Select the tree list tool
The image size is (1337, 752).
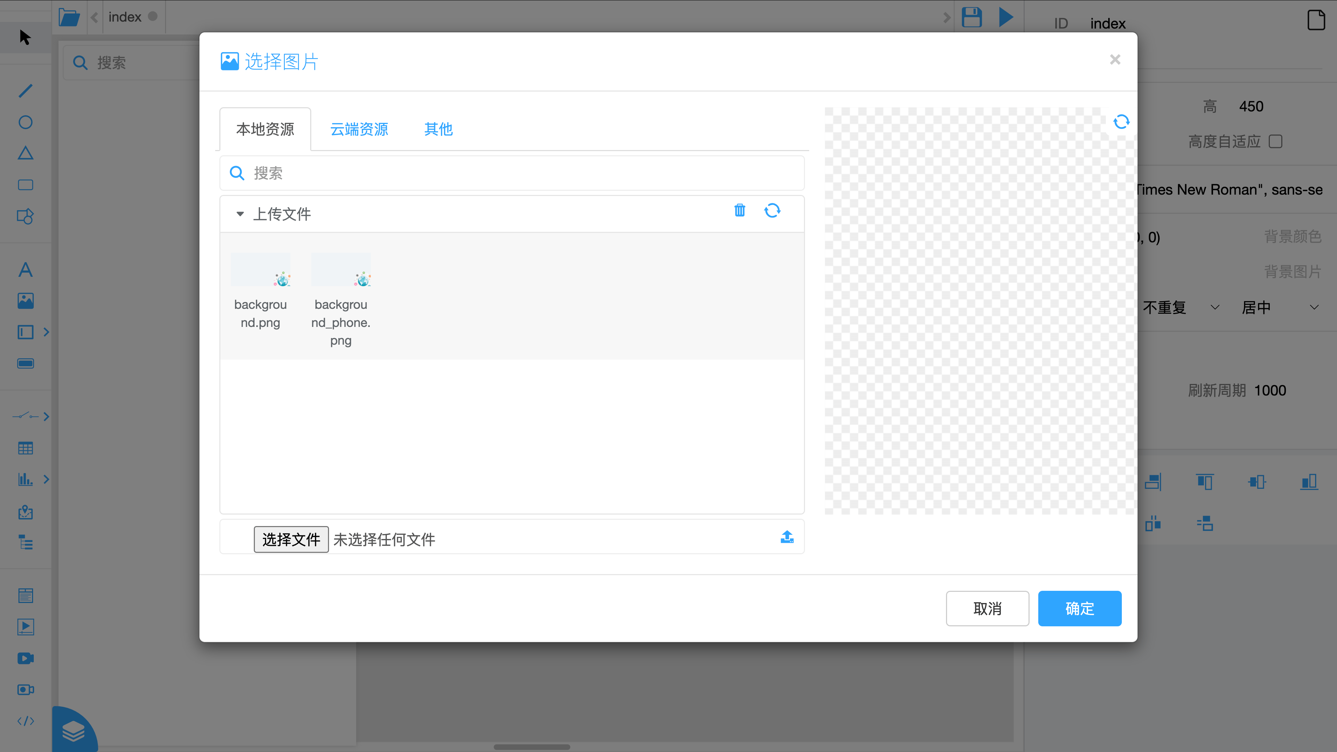pyautogui.click(x=25, y=542)
